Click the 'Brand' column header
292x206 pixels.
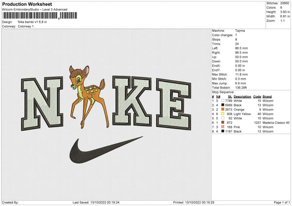(x=267, y=97)
